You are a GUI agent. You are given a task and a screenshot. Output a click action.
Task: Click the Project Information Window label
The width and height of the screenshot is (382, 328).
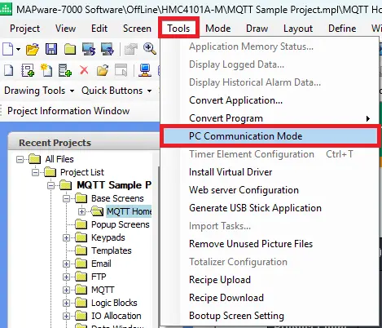68,111
